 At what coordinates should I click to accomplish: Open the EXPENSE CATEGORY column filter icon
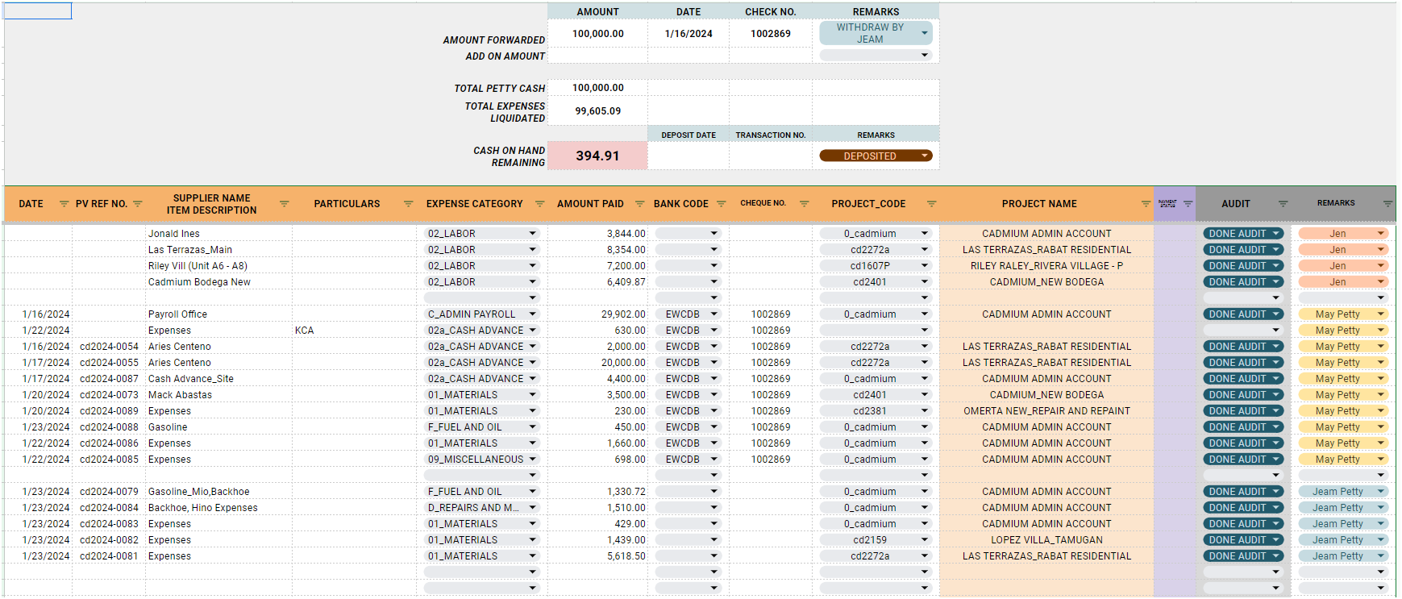[x=539, y=204]
